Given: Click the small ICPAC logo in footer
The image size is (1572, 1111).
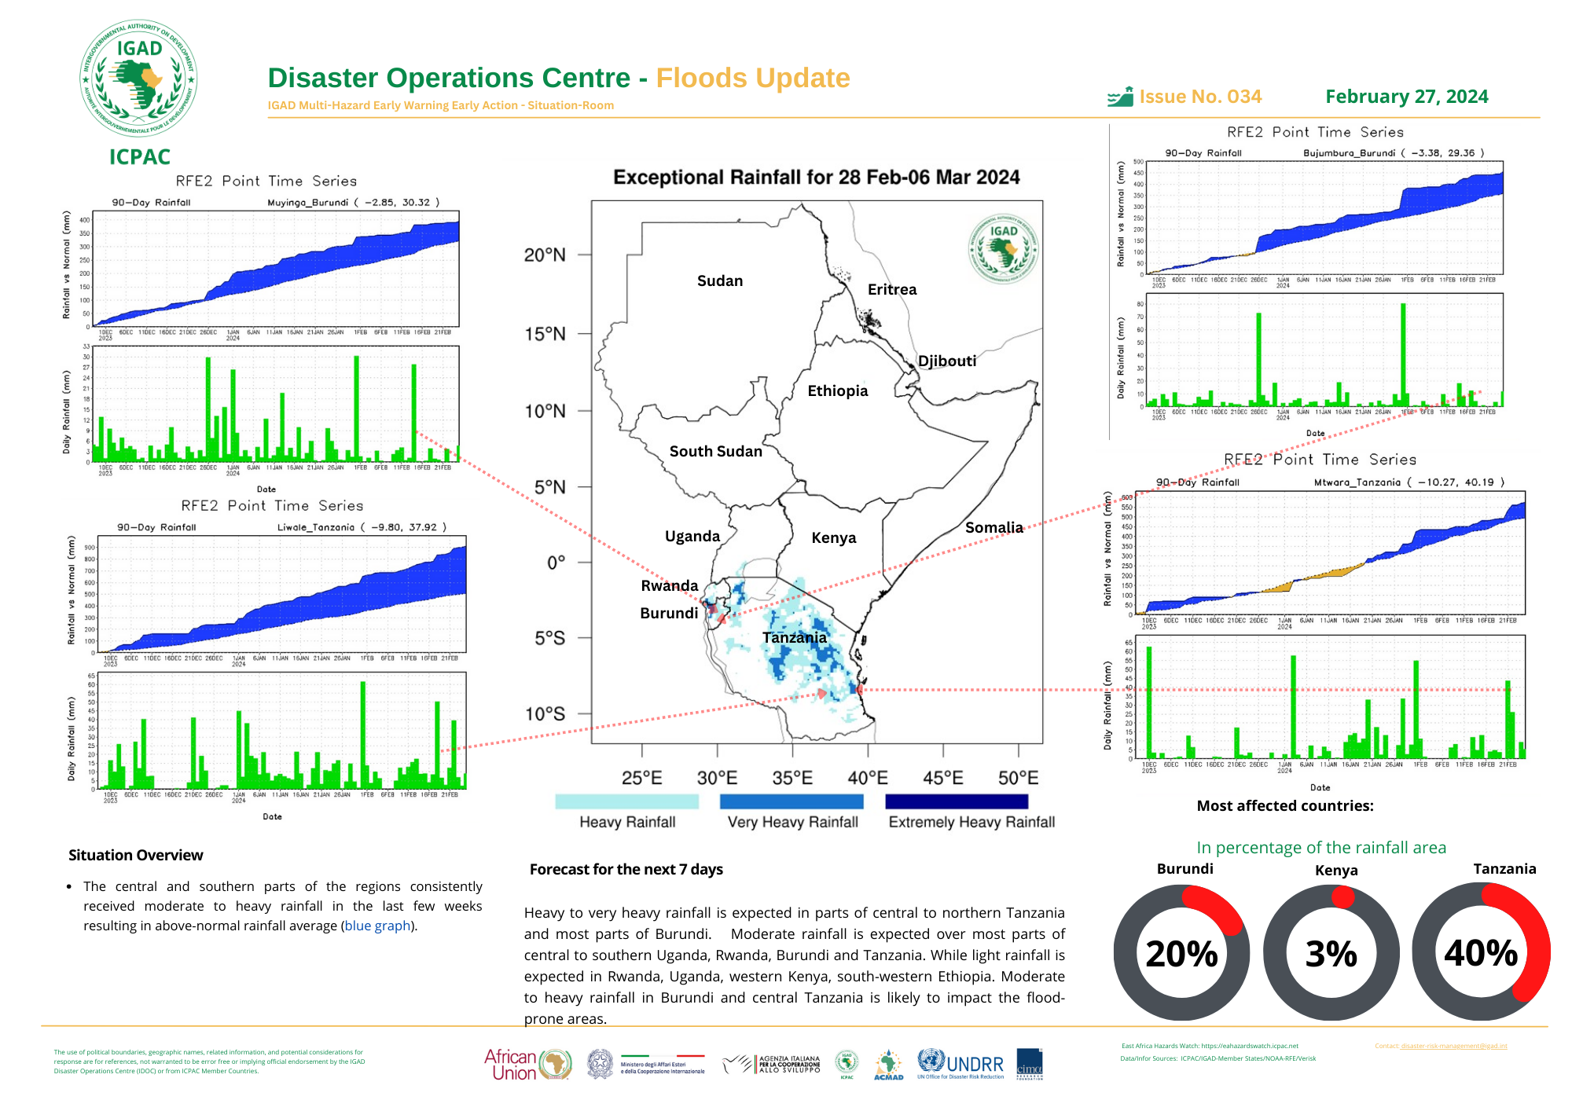Looking at the screenshot, I should [x=847, y=1065].
